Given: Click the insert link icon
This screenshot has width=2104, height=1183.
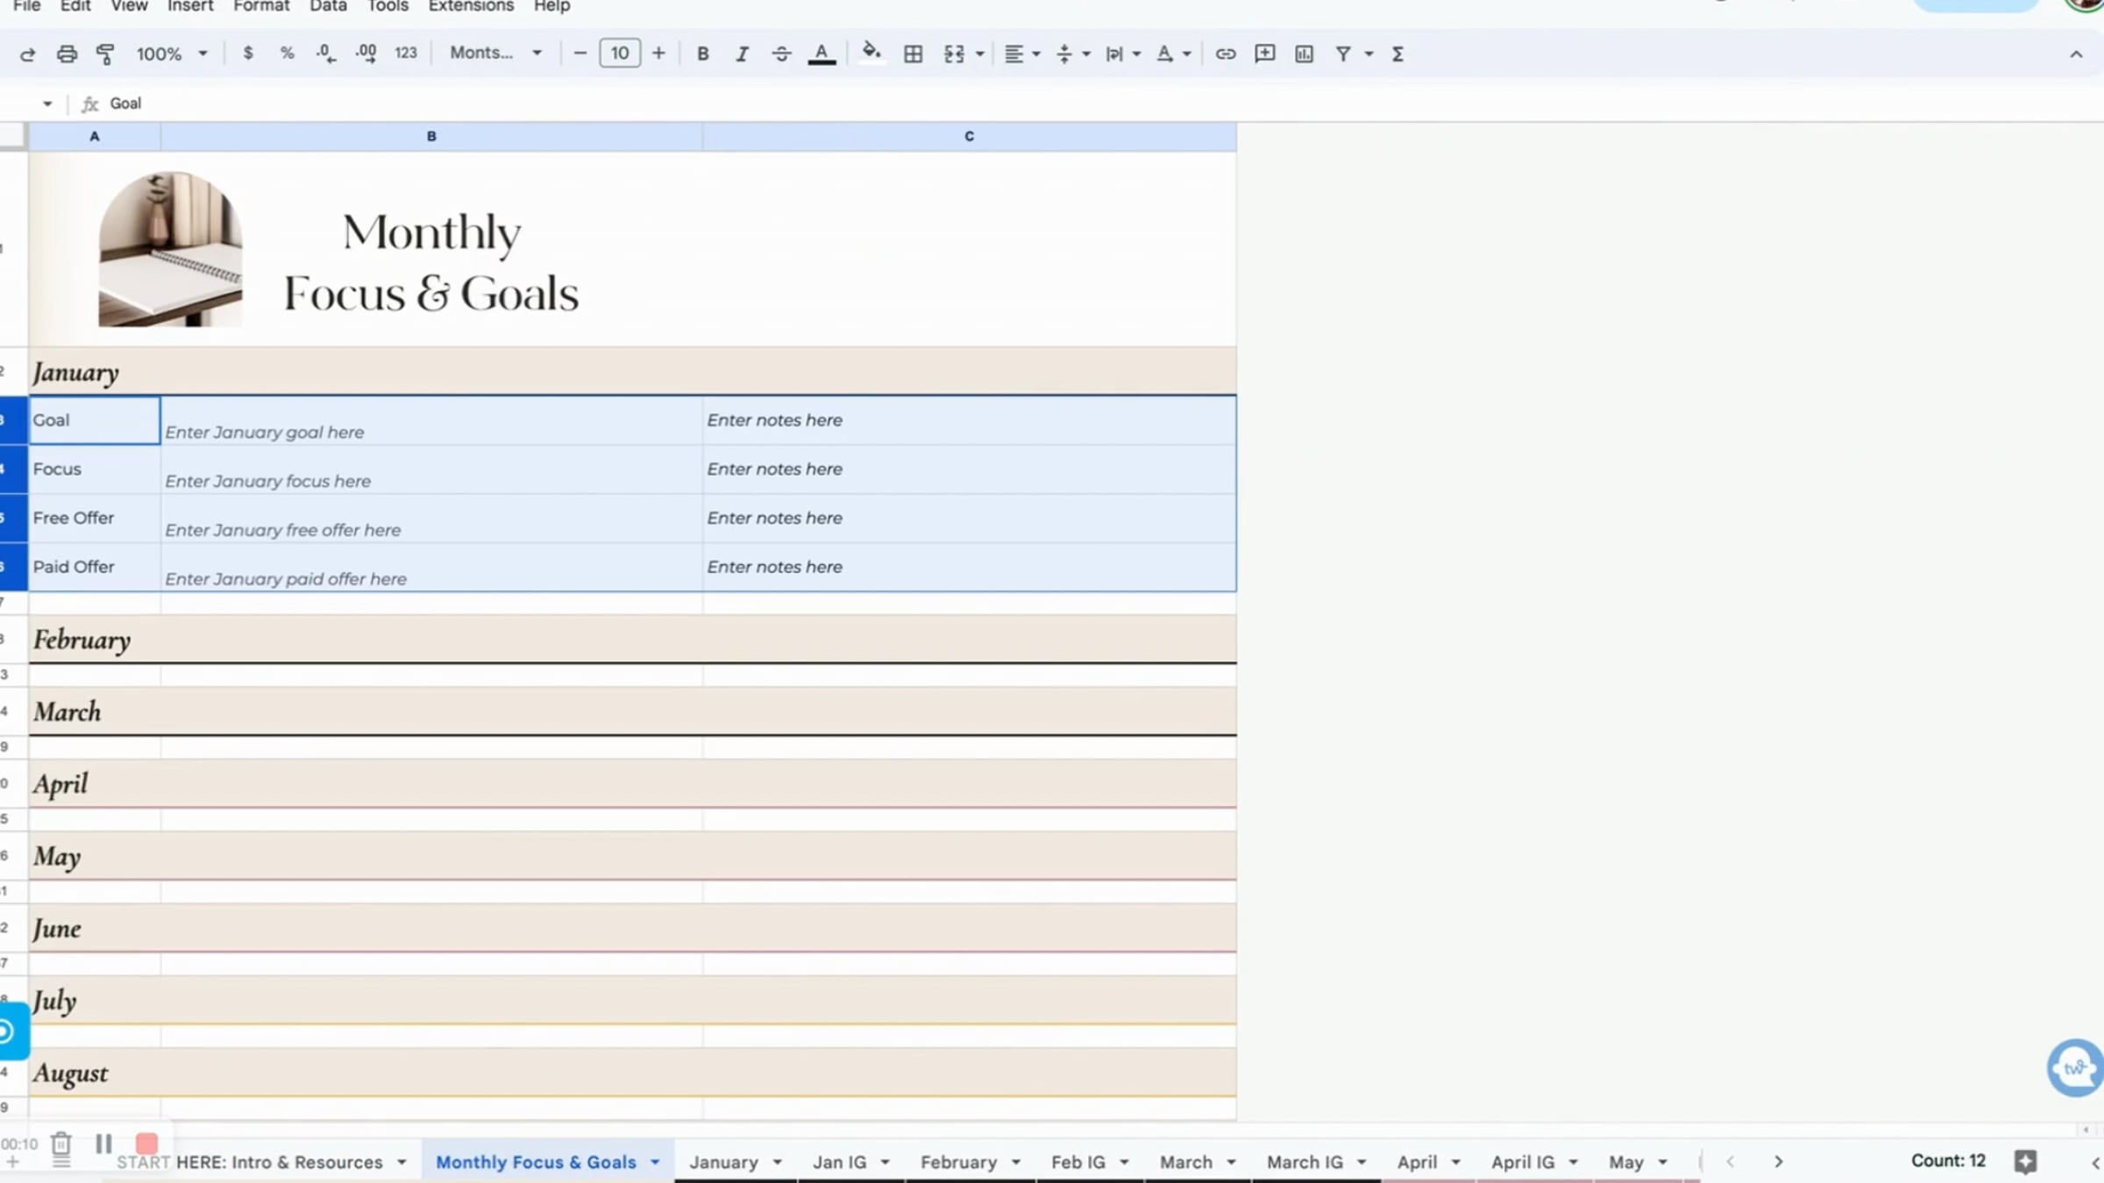Looking at the screenshot, I should coord(1225,53).
